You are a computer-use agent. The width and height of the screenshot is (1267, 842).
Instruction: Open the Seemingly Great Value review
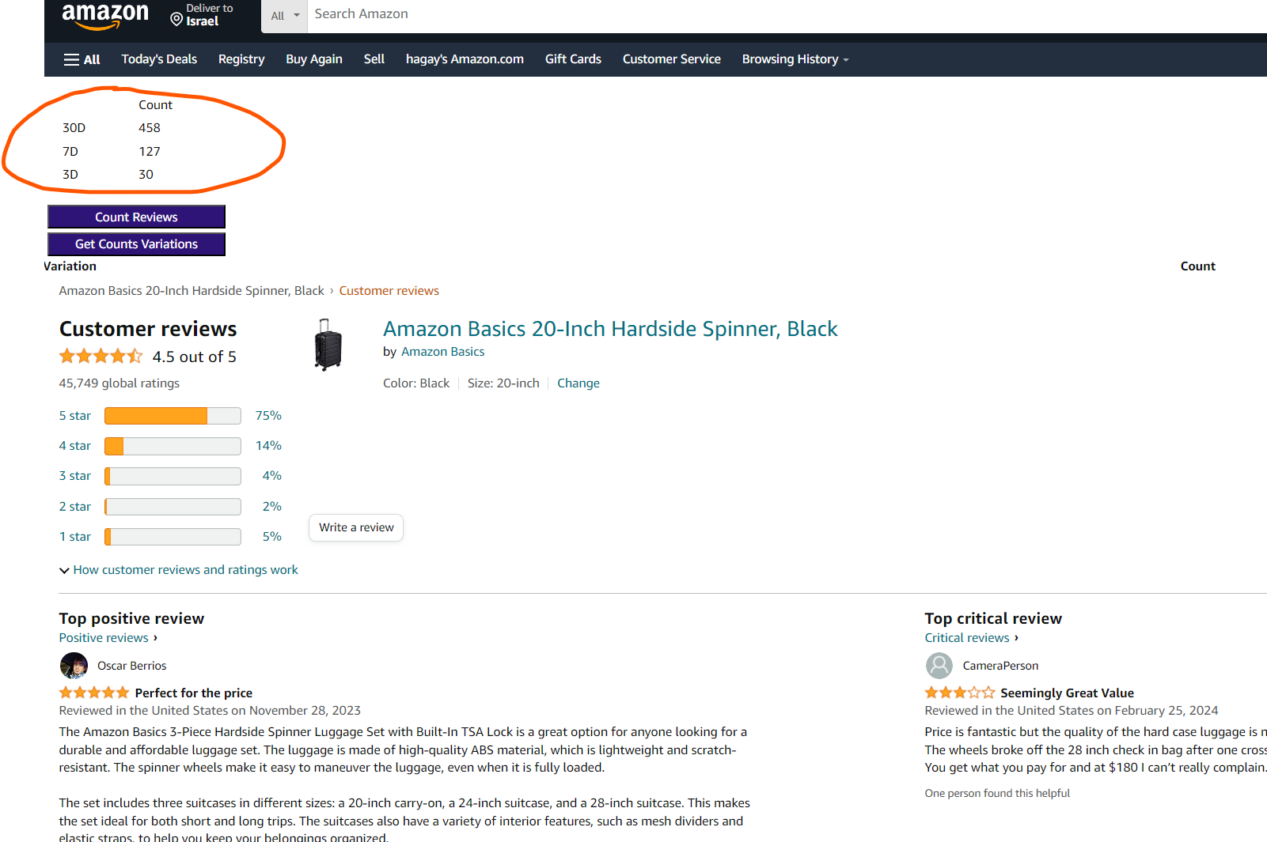point(1067,693)
